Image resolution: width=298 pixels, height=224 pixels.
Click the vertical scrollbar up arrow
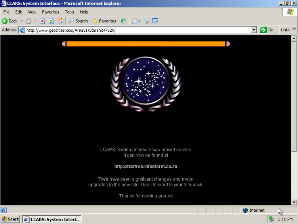point(294,38)
